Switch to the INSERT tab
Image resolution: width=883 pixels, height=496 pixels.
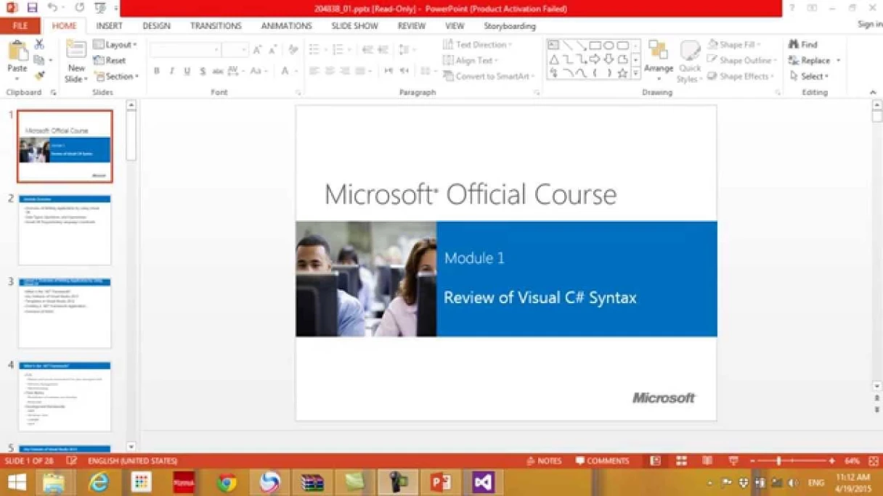tap(109, 26)
